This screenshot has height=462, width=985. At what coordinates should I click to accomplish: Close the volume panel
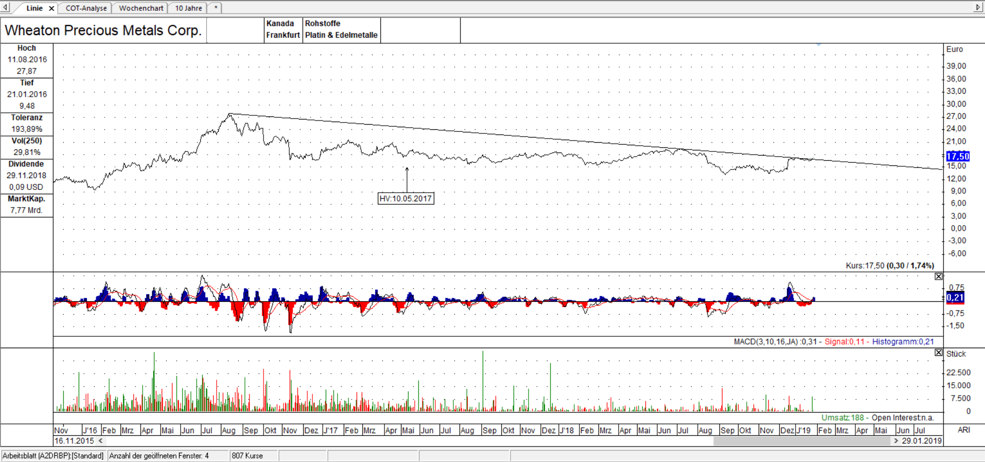tap(939, 353)
